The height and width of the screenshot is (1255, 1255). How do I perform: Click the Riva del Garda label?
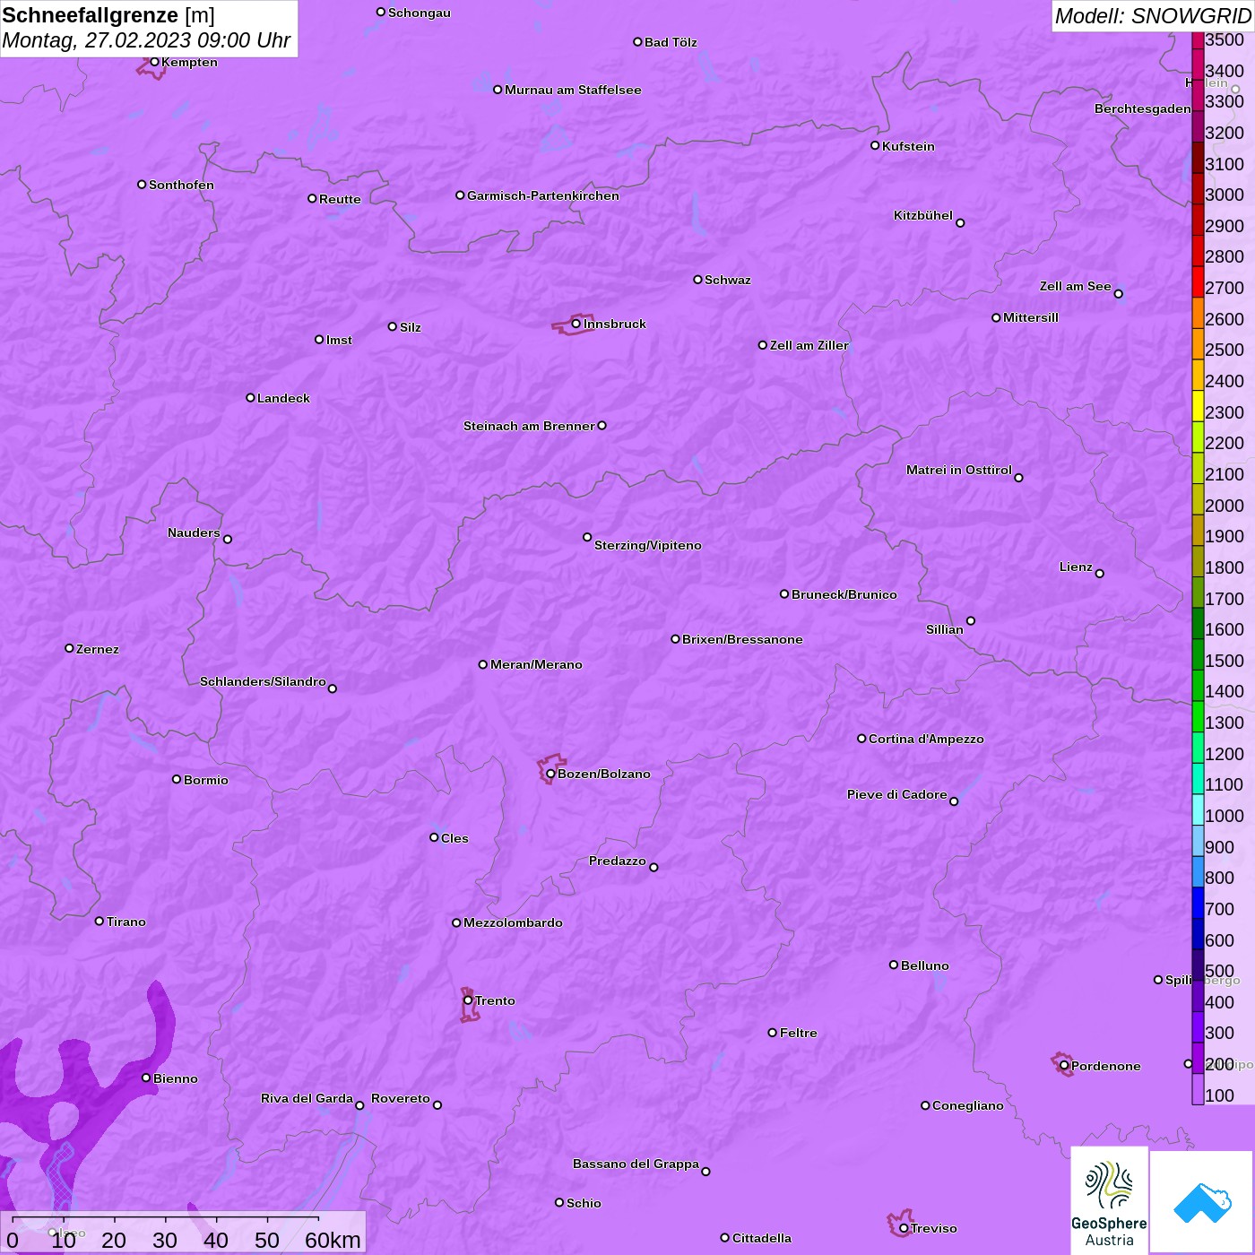click(307, 1098)
